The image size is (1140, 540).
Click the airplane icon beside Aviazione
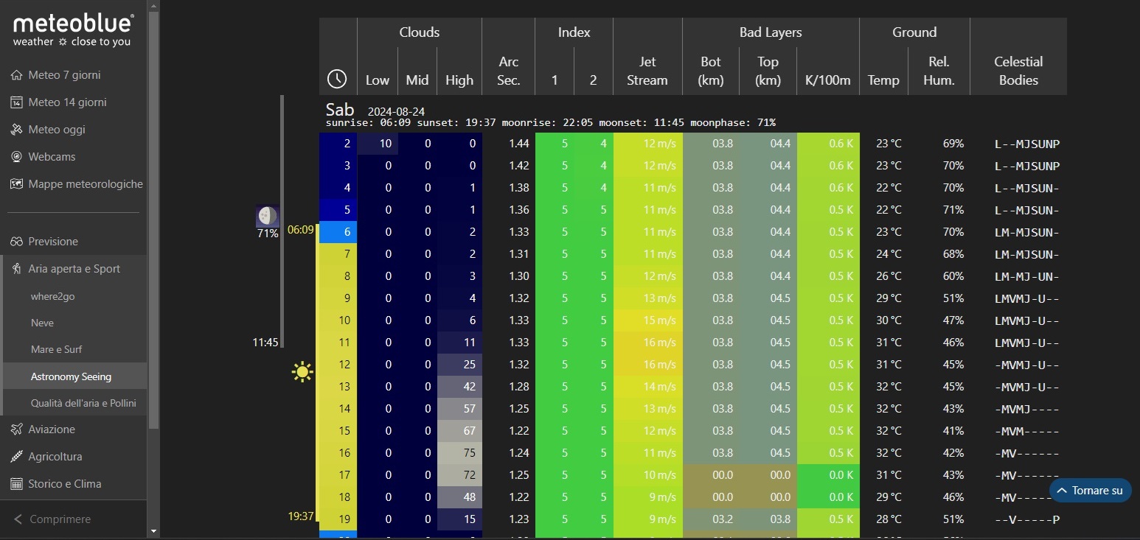[x=17, y=429]
